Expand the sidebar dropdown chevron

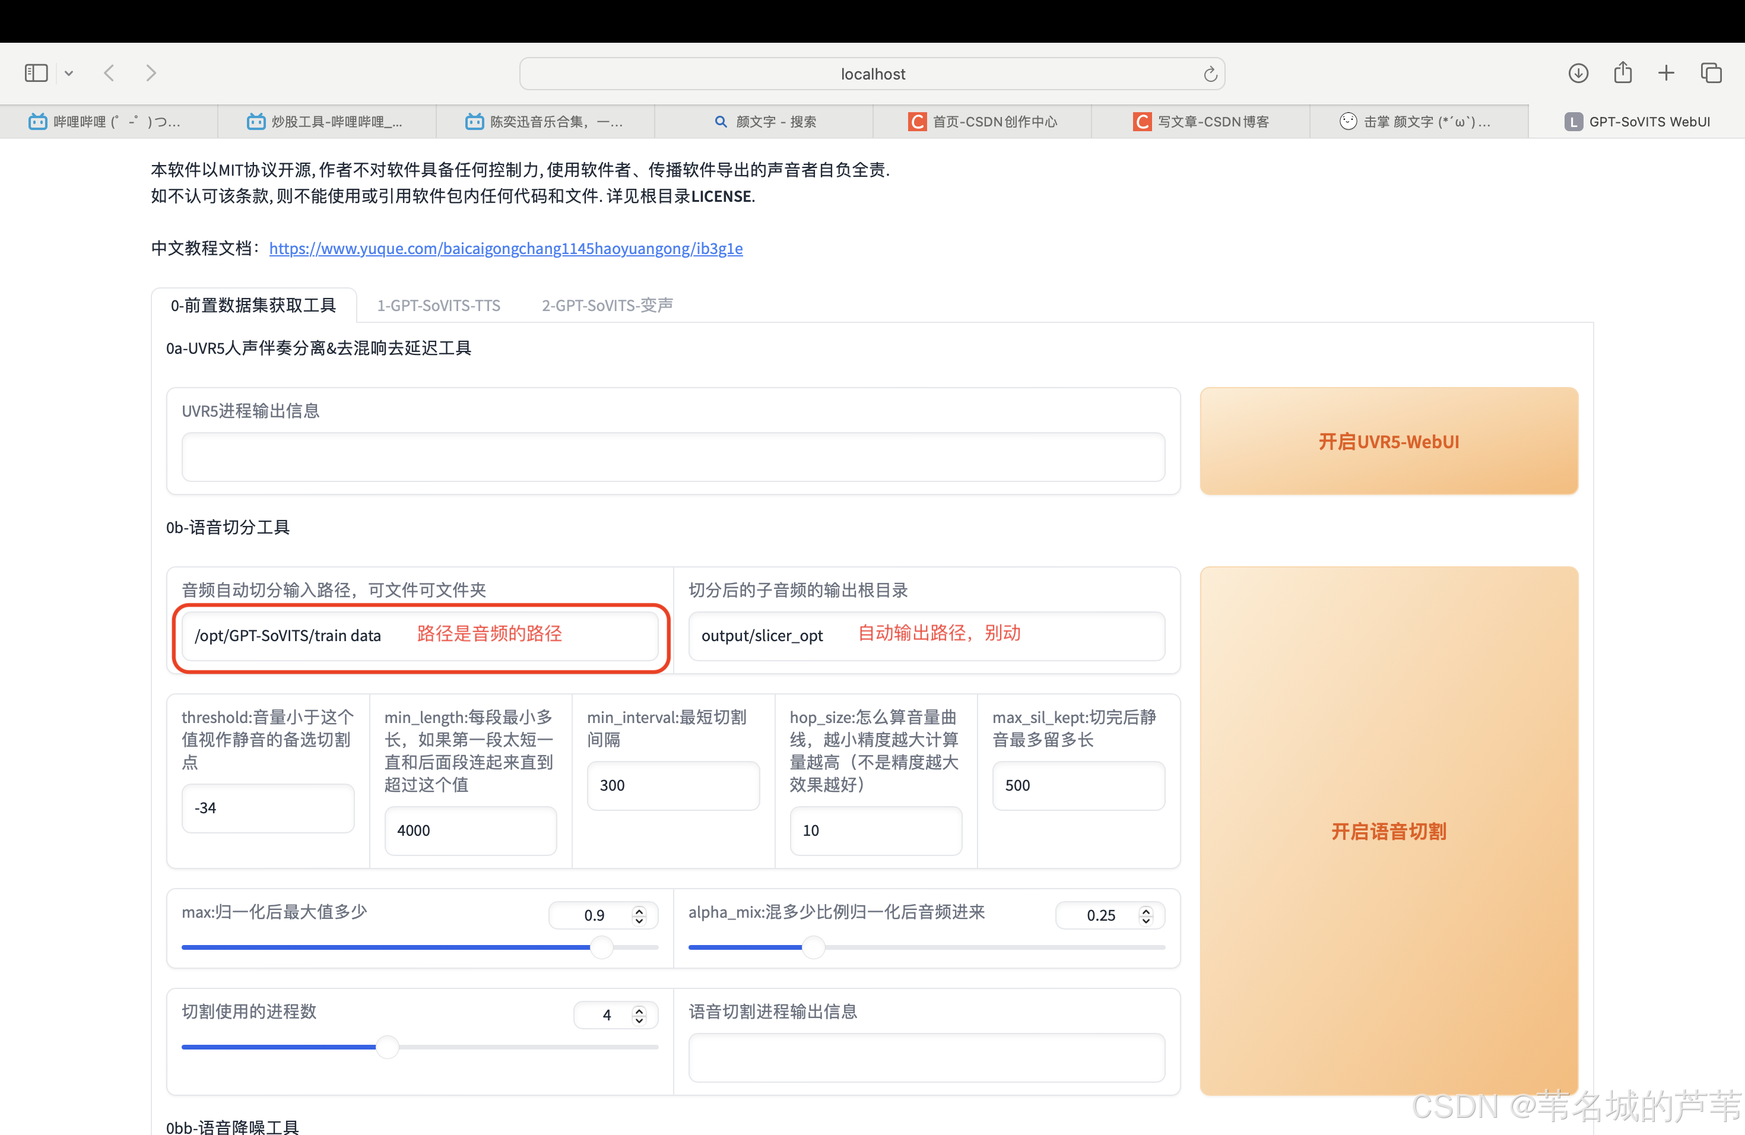point(69,74)
